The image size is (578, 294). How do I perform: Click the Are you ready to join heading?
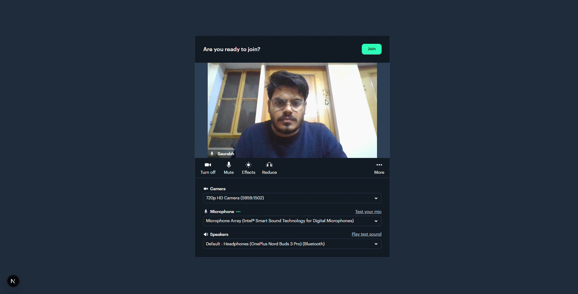[232, 49]
